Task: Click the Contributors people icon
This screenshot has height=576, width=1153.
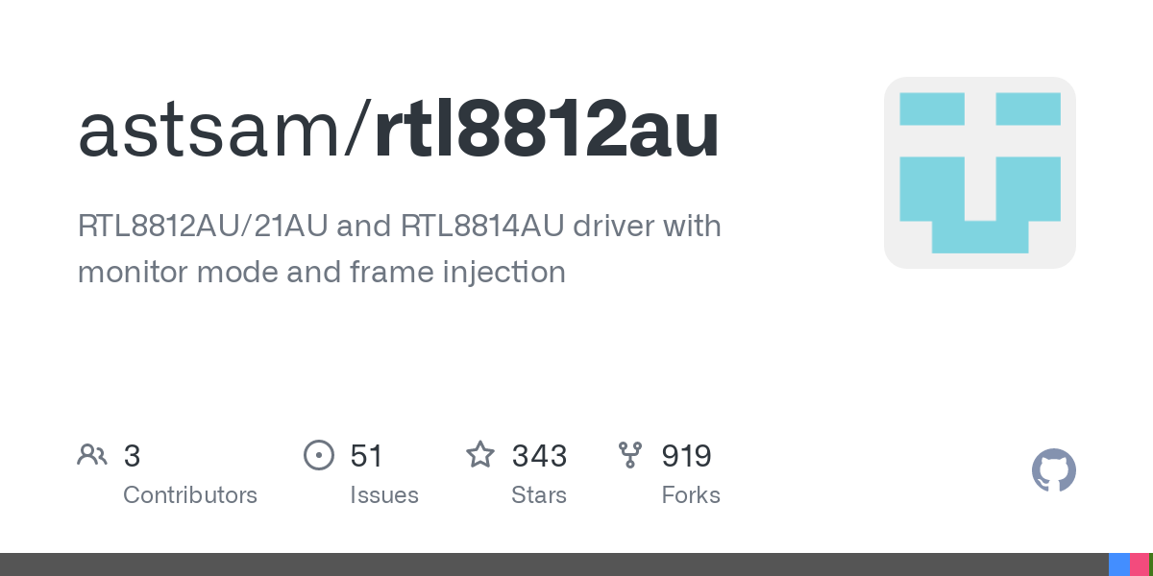Action: click(x=92, y=454)
